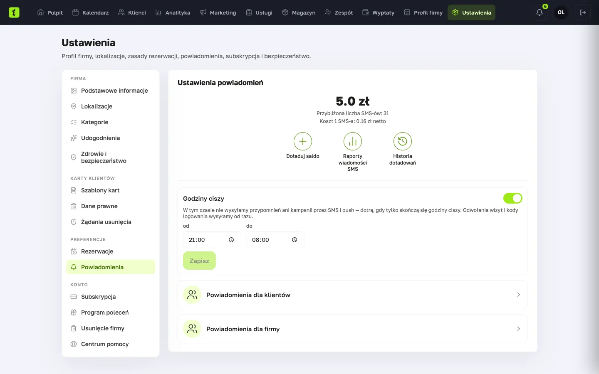Click the Zapisz button
The image size is (599, 374).
(x=199, y=261)
